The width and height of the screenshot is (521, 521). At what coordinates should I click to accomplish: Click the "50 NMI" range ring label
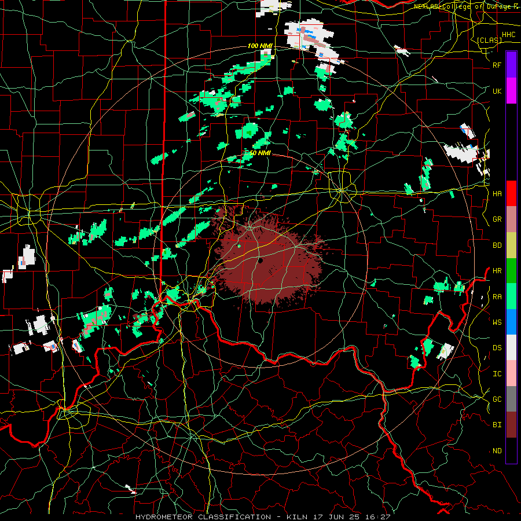point(260,153)
